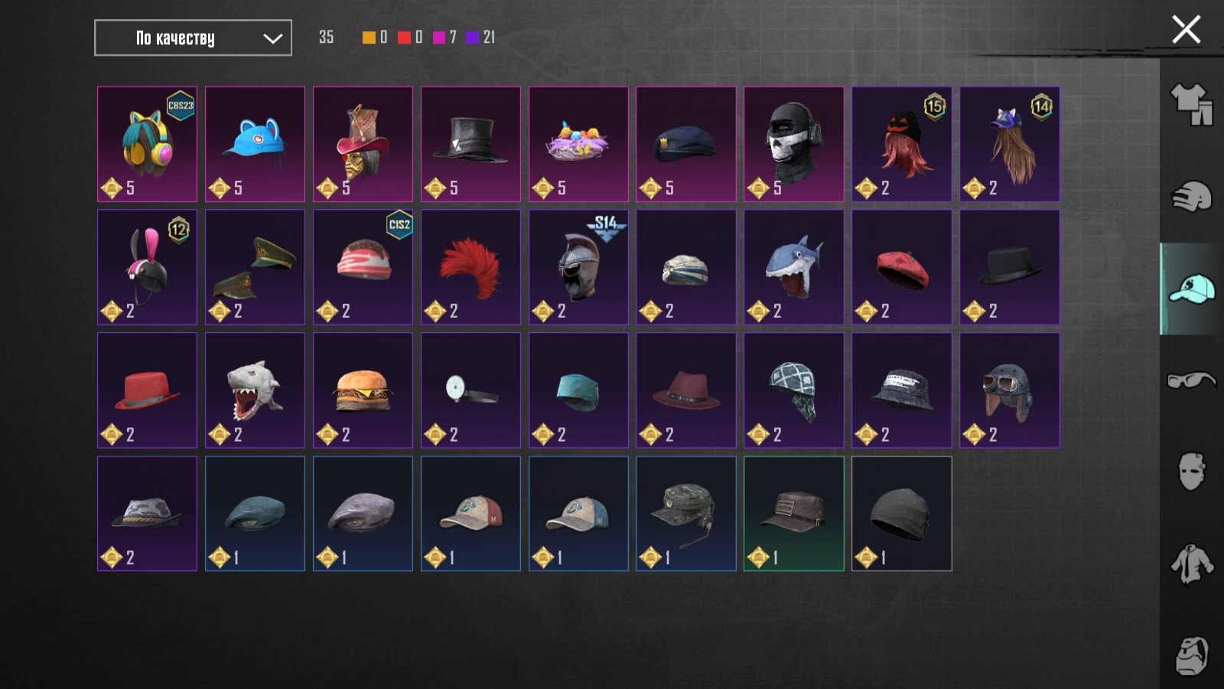Select the cap headwear category tab
The image size is (1224, 689).
coord(1191,289)
